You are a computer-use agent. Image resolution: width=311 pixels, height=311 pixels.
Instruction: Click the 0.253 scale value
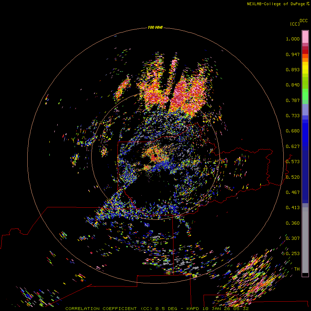[x=293, y=254]
